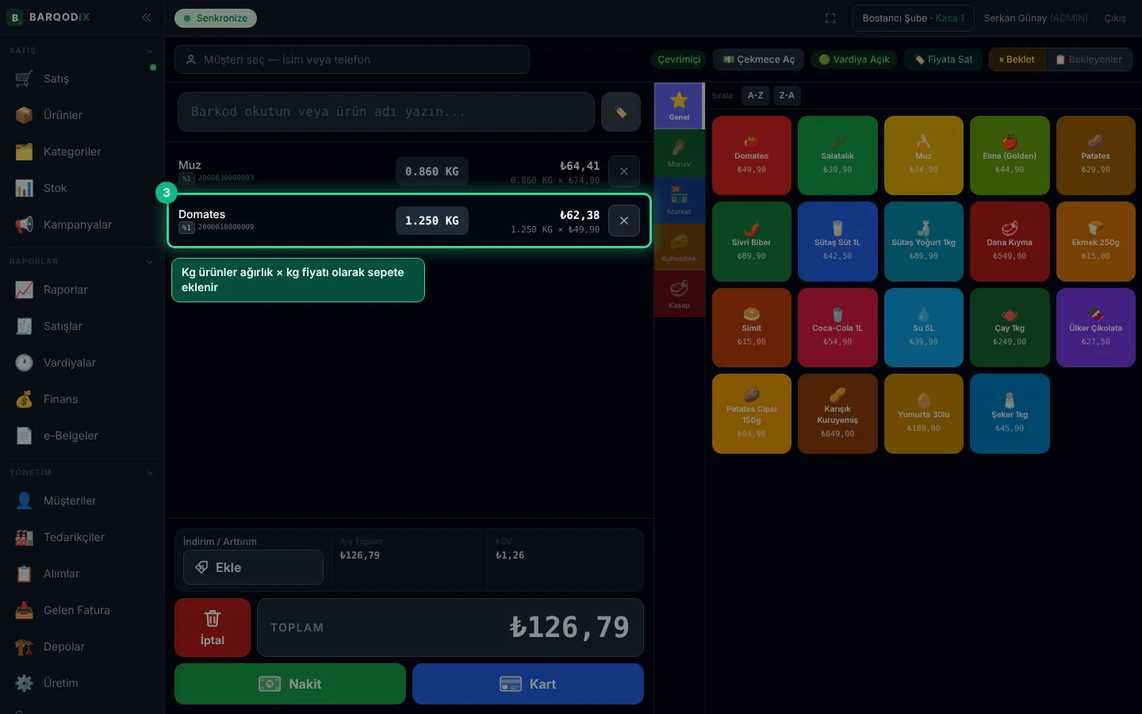Click the price tag icon beside barcode field
The width and height of the screenshot is (1142, 714).
pos(621,112)
